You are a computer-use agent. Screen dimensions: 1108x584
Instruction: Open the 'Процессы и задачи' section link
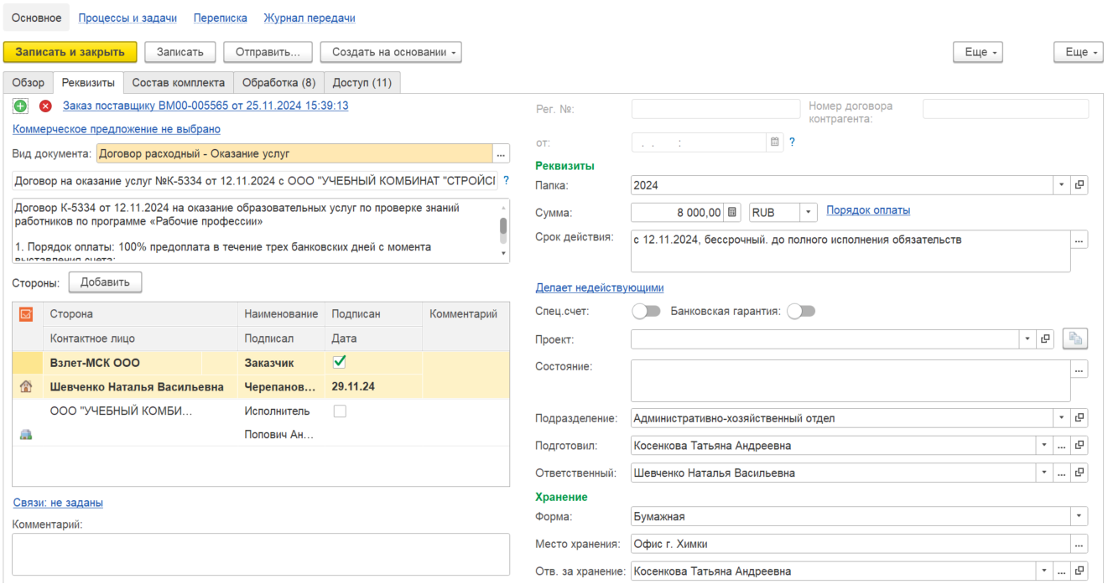tap(127, 18)
